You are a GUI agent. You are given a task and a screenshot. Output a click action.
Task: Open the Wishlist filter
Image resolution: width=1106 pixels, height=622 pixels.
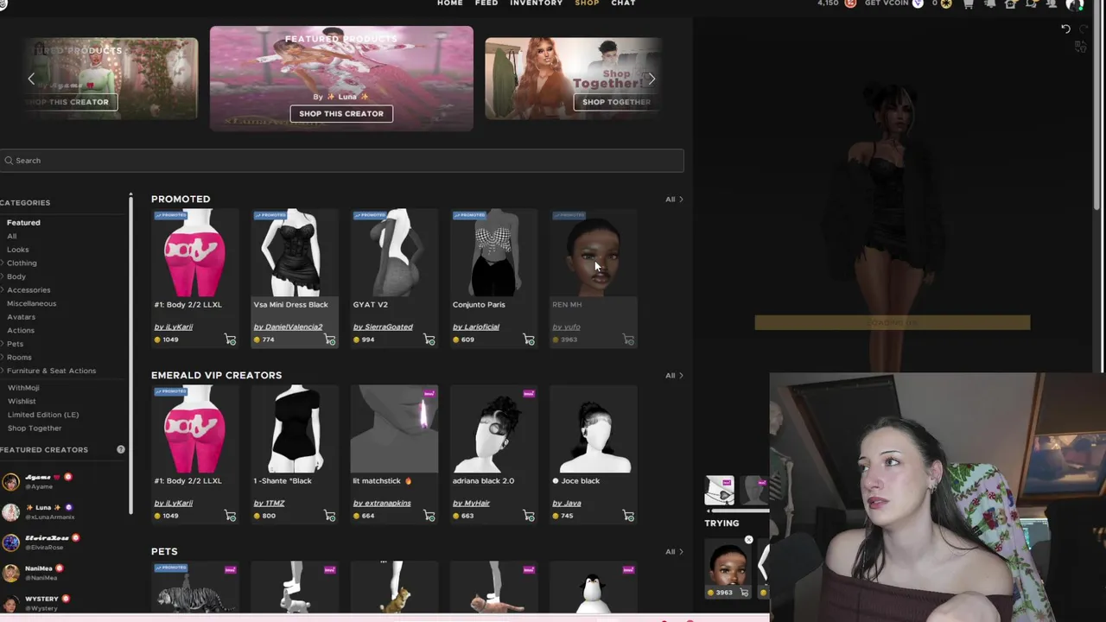[22, 401]
